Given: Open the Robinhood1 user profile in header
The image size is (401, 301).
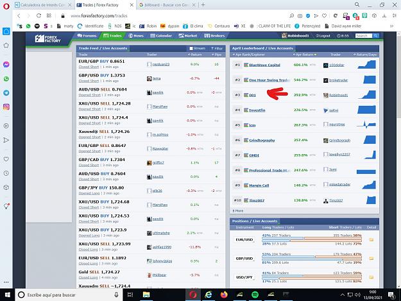Looking at the screenshot, I should point(295,36).
